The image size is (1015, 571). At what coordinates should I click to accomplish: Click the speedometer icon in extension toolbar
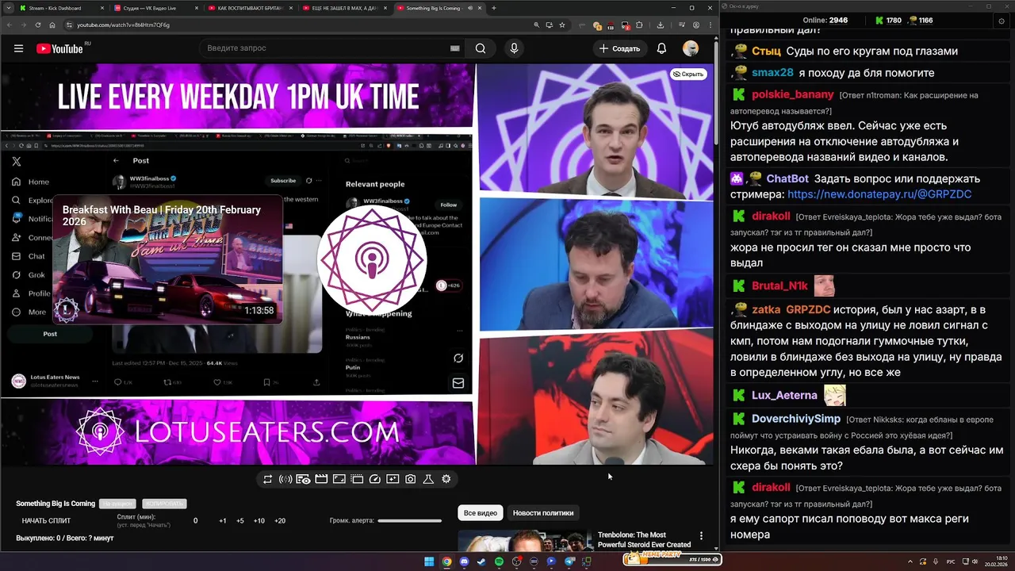pyautogui.click(x=375, y=479)
